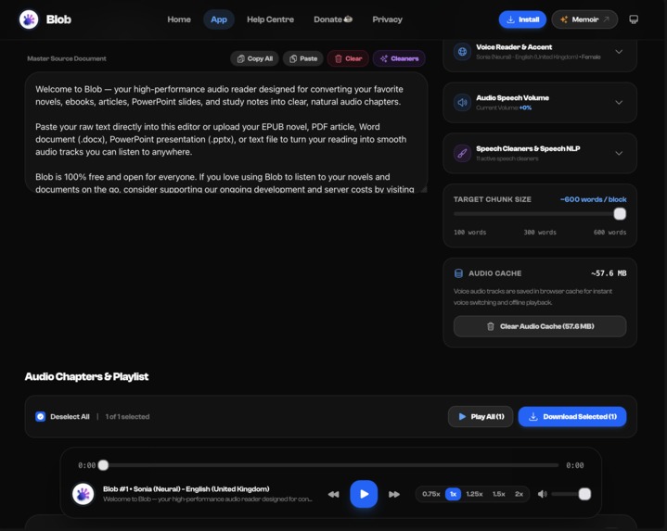Click the Blob logo icon in header
This screenshot has height=531, width=667.
click(x=29, y=19)
